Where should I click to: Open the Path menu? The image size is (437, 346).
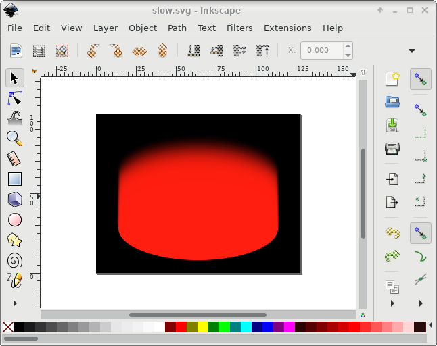[x=177, y=28]
